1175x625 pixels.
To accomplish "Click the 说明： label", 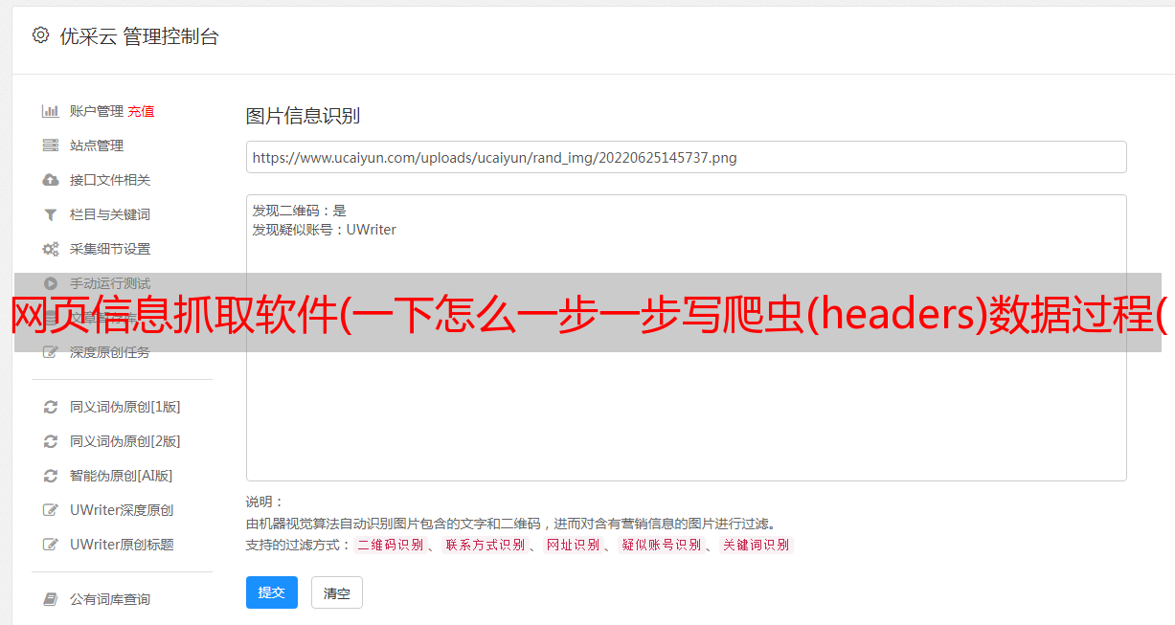I will coord(265,502).
